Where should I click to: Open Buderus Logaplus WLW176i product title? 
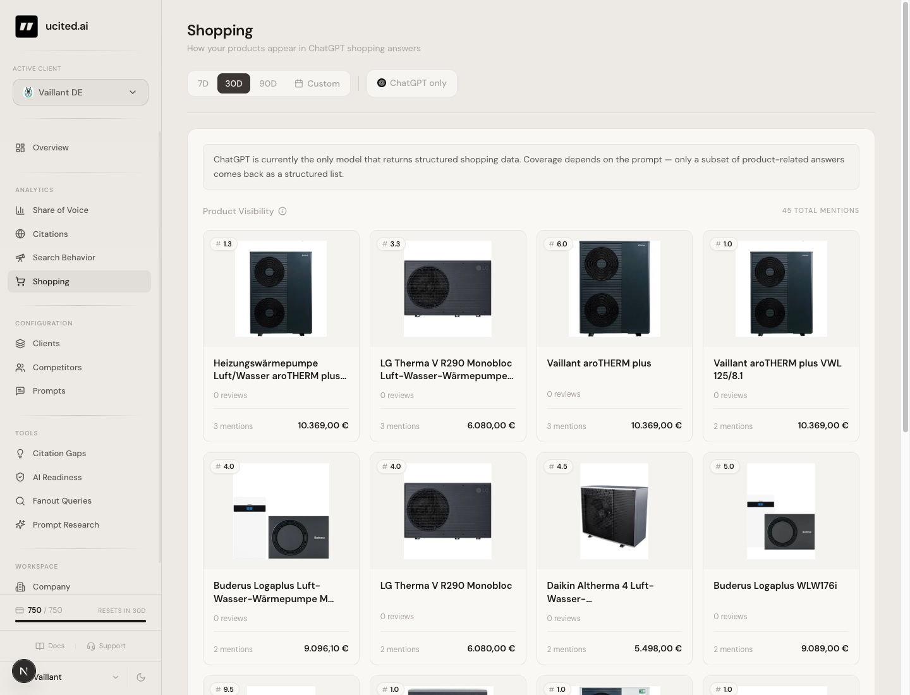[x=775, y=586]
